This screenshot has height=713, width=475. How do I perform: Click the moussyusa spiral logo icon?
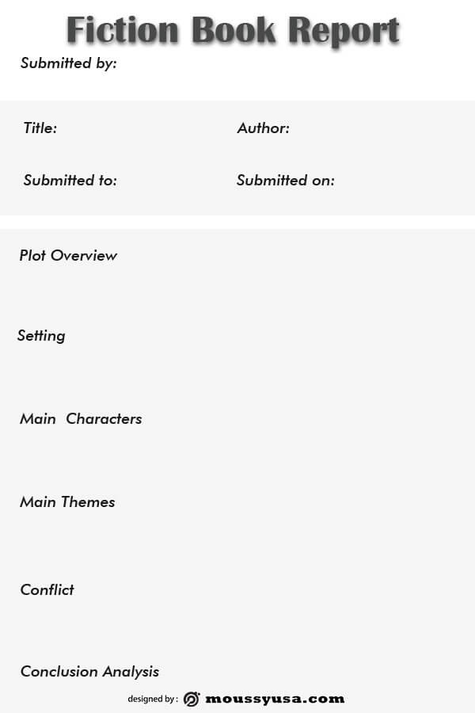[192, 699]
